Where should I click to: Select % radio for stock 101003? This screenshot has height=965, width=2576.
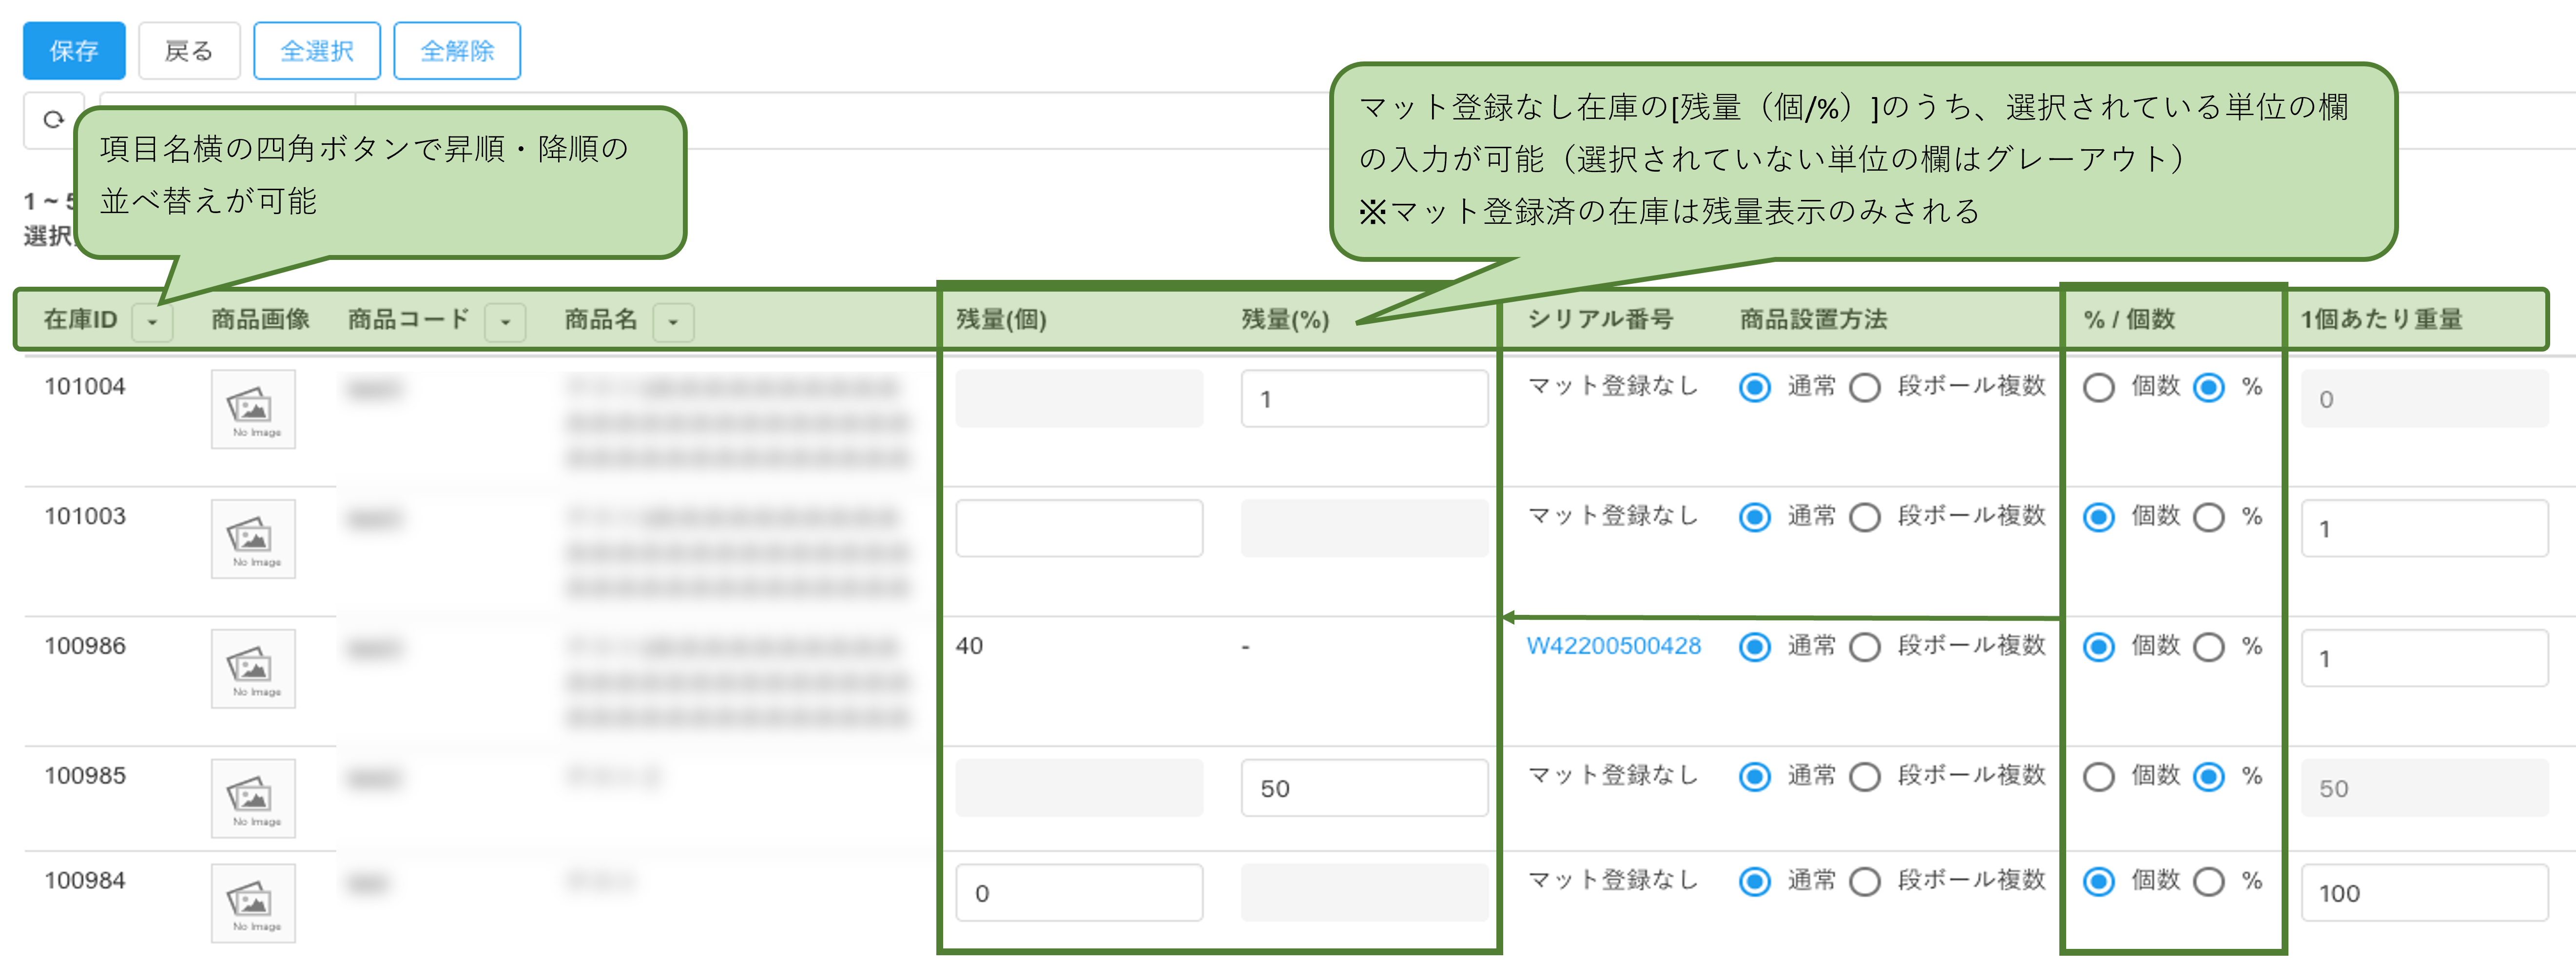2208,517
